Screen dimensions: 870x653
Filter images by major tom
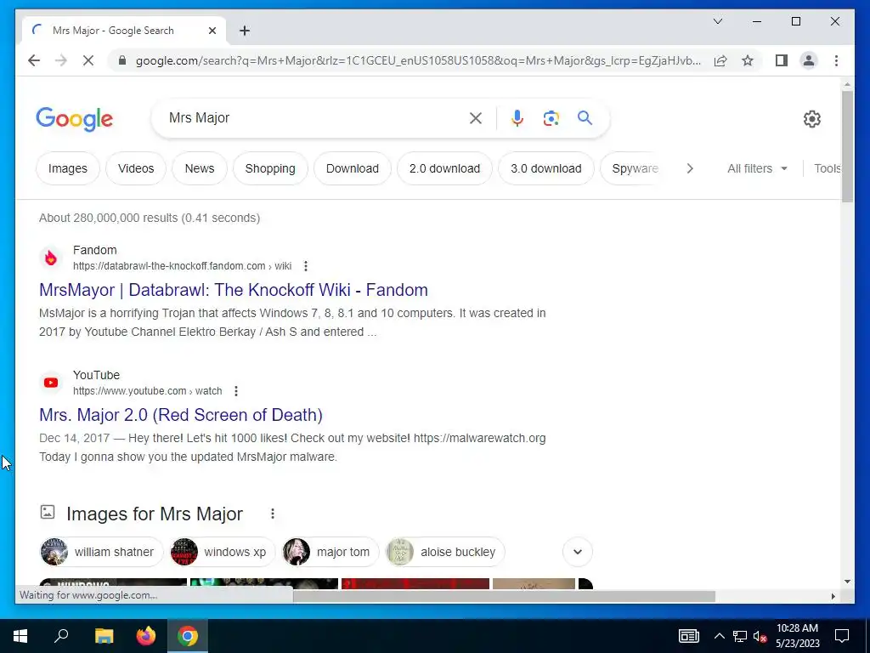pyautogui.click(x=330, y=552)
